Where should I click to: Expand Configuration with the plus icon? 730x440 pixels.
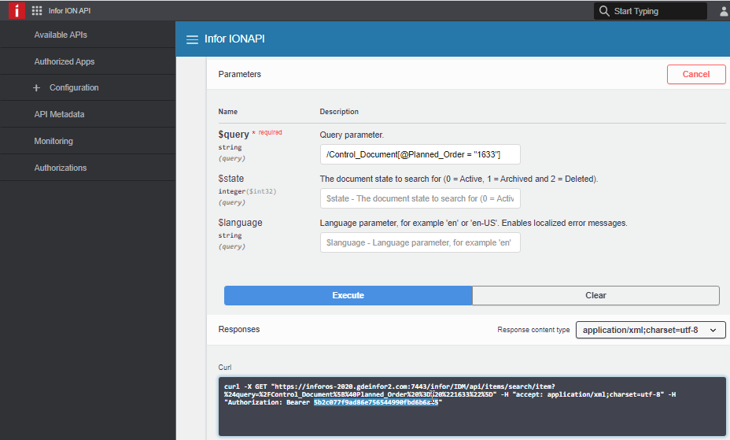(37, 87)
